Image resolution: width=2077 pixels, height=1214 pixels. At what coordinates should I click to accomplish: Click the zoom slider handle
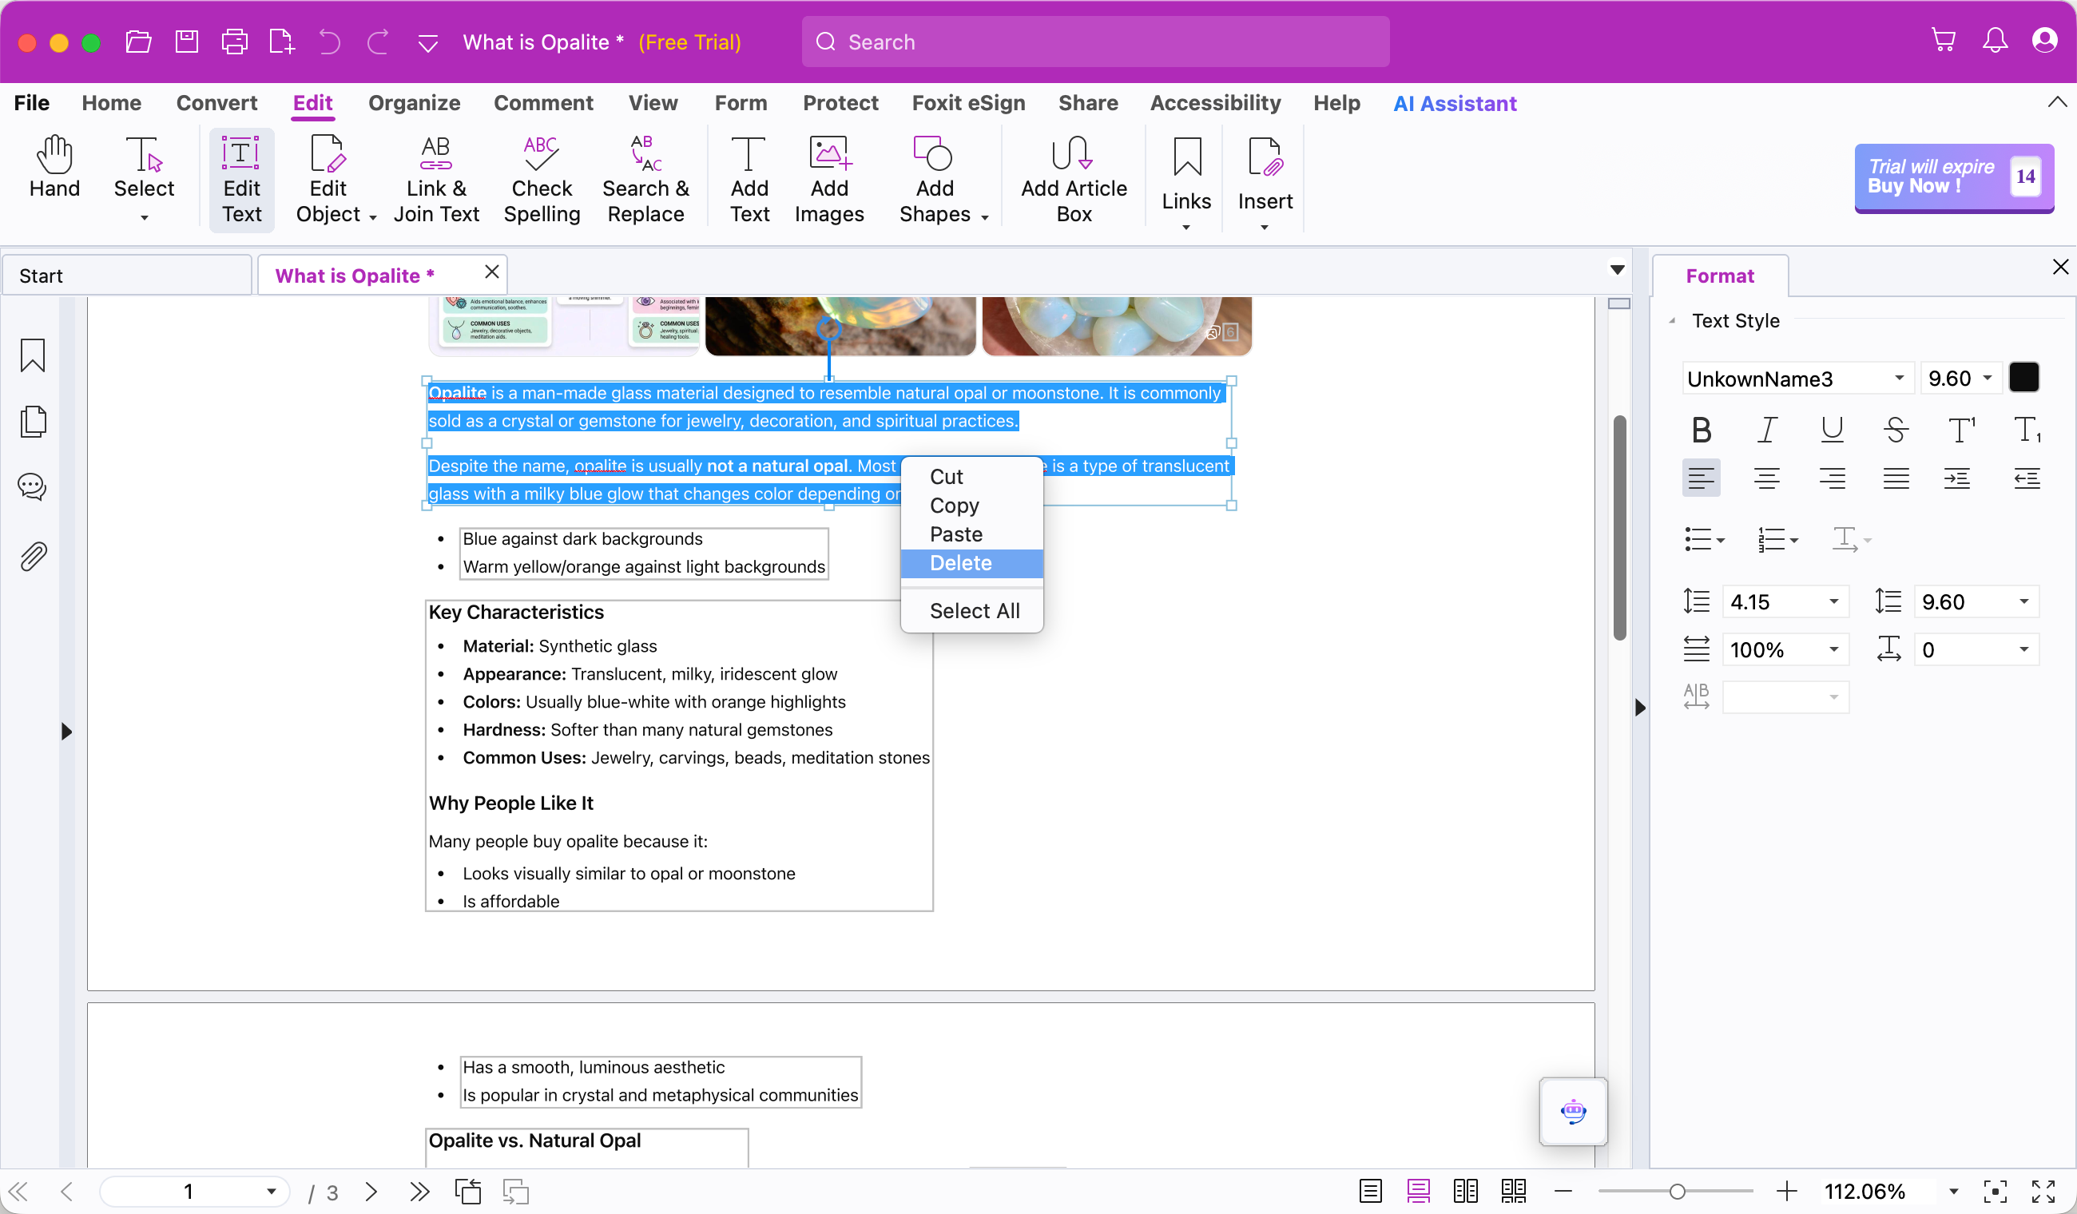[x=1677, y=1192]
